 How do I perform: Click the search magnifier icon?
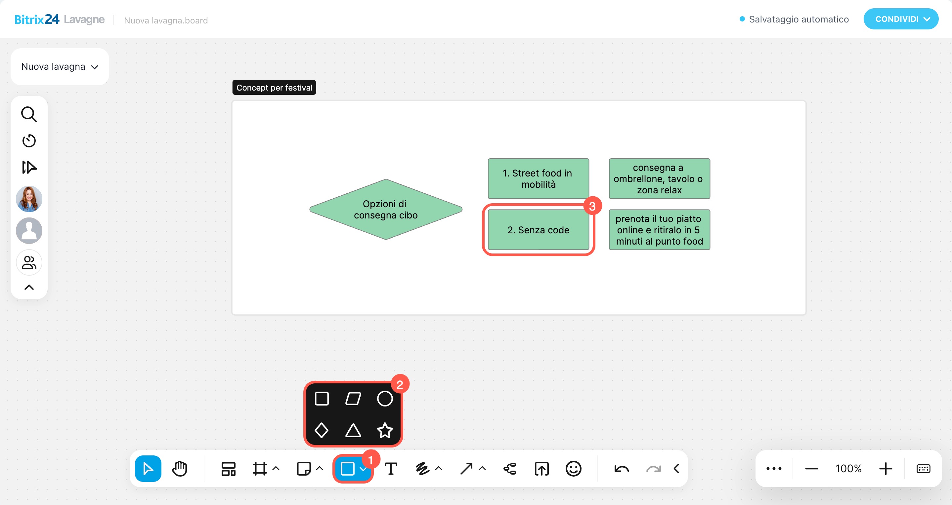29,114
